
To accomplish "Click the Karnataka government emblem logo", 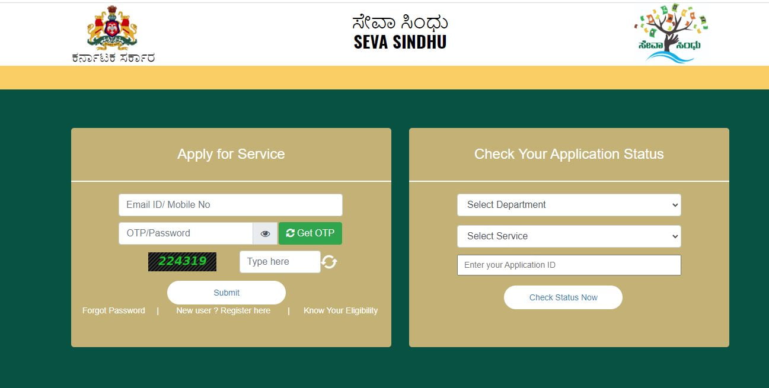I will pos(113,34).
